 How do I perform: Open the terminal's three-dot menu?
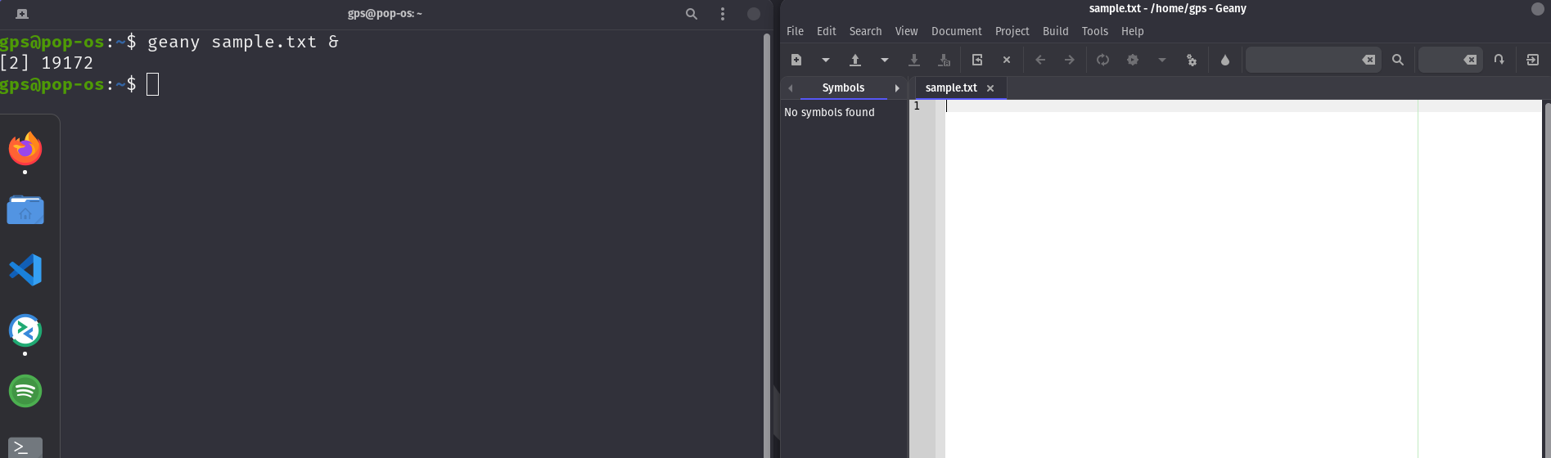pos(722,14)
